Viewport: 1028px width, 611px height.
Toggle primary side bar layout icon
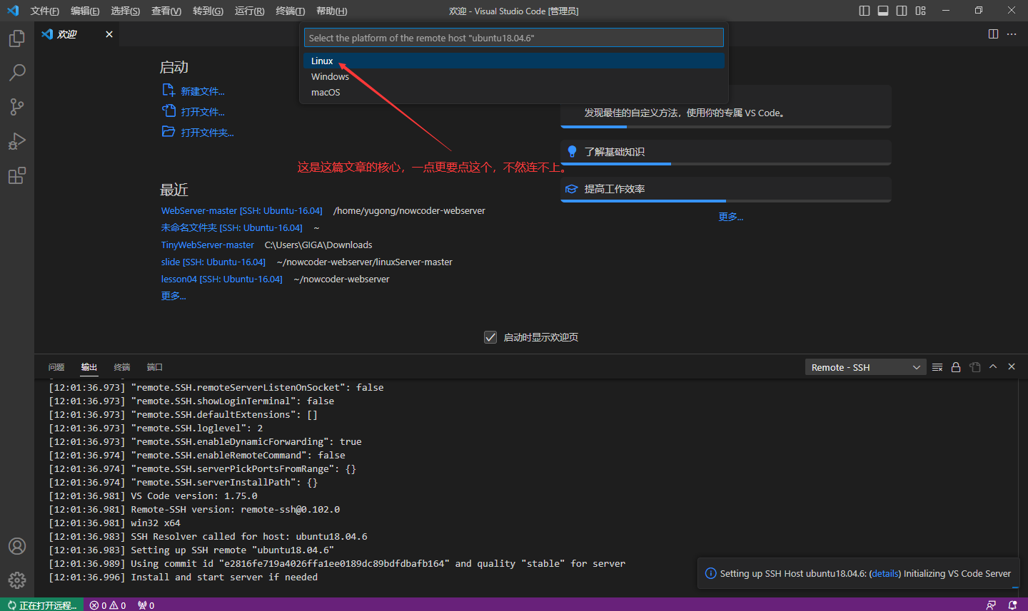(865, 11)
